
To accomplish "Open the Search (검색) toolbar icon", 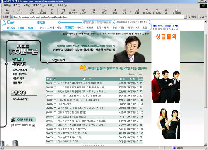I will click(63, 11).
